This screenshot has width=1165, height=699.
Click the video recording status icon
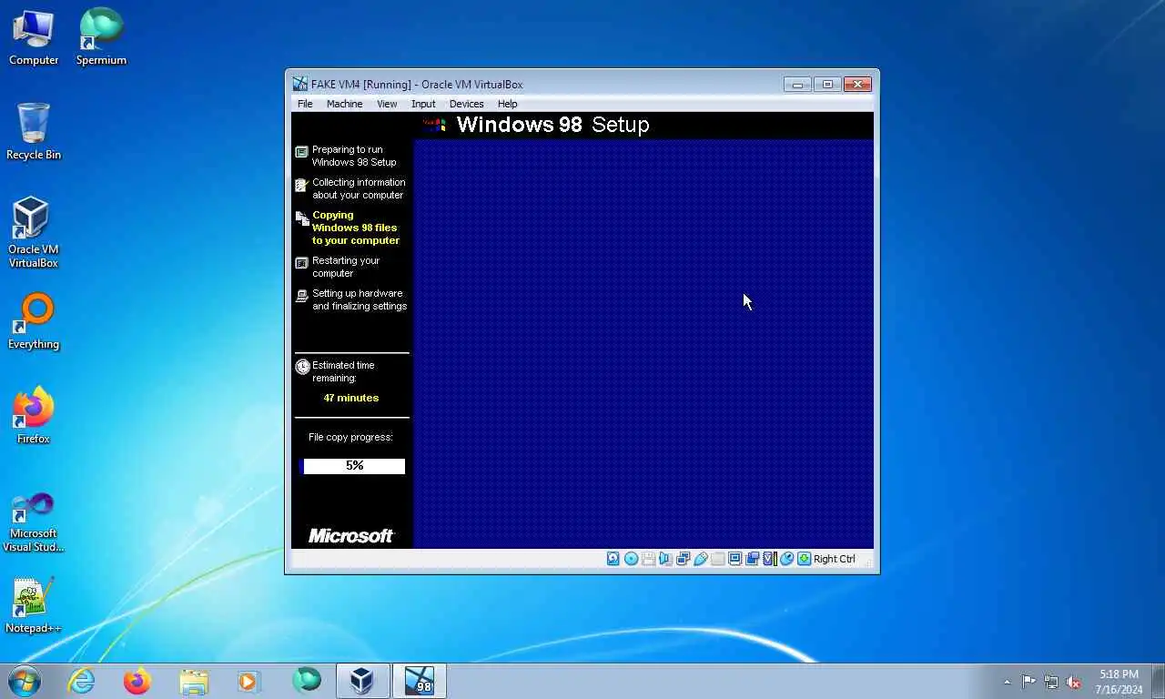pos(752,559)
